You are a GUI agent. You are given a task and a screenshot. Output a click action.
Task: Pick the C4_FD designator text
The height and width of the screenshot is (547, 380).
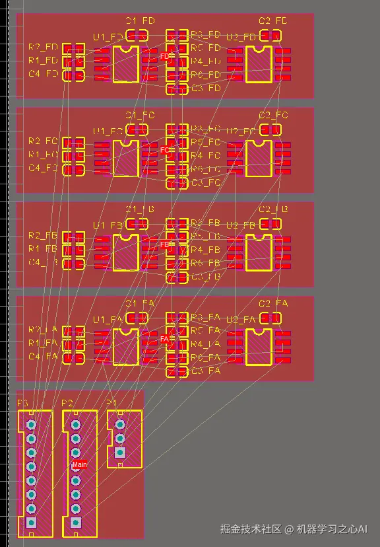pyautogui.click(x=43, y=73)
